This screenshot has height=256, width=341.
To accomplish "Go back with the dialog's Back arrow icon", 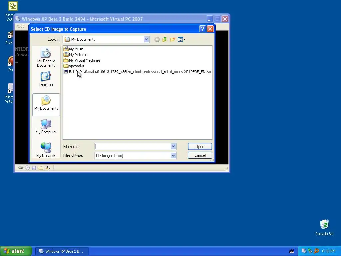I will coord(157,39).
